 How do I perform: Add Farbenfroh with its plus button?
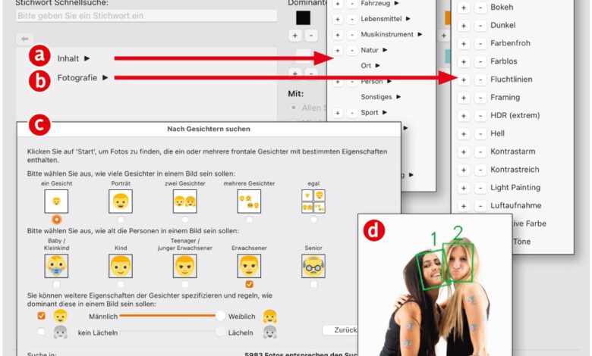click(464, 43)
